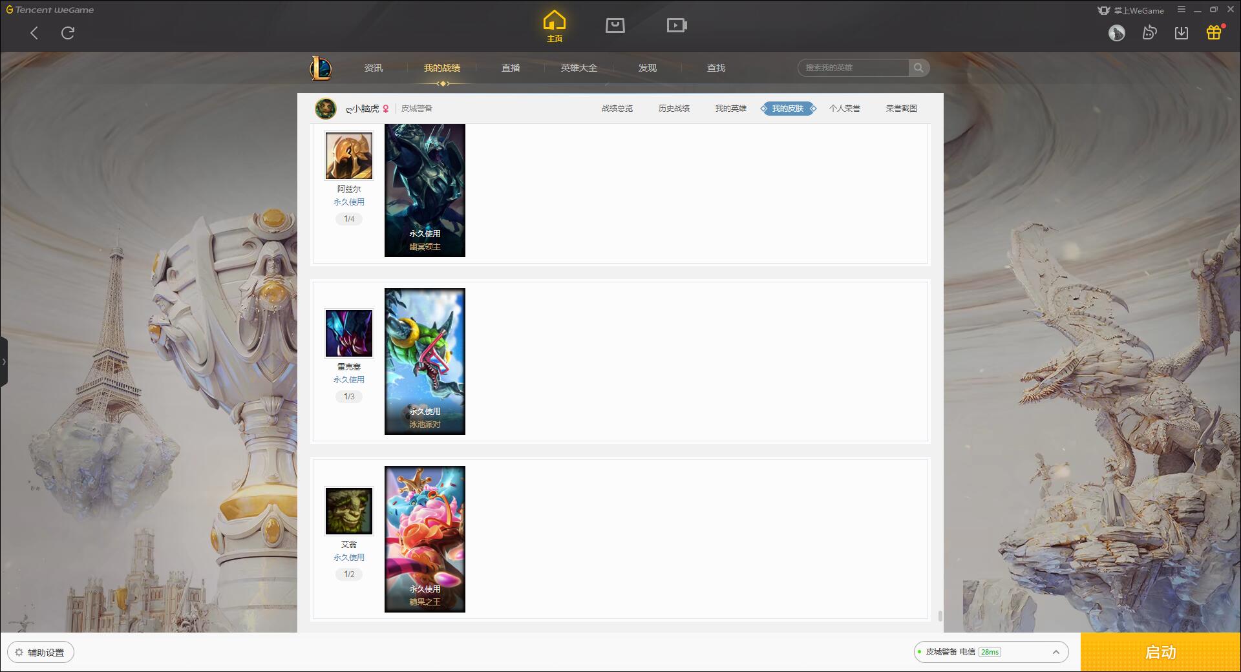The height and width of the screenshot is (672, 1241).
Task: Click the player profile avatar 小脑虎
Action: point(326,109)
